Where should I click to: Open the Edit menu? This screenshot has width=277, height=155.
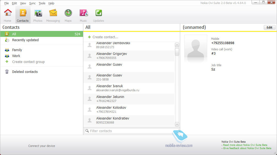coord(14,3)
